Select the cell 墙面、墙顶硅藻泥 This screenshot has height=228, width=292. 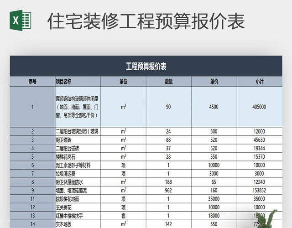[x=78, y=191]
